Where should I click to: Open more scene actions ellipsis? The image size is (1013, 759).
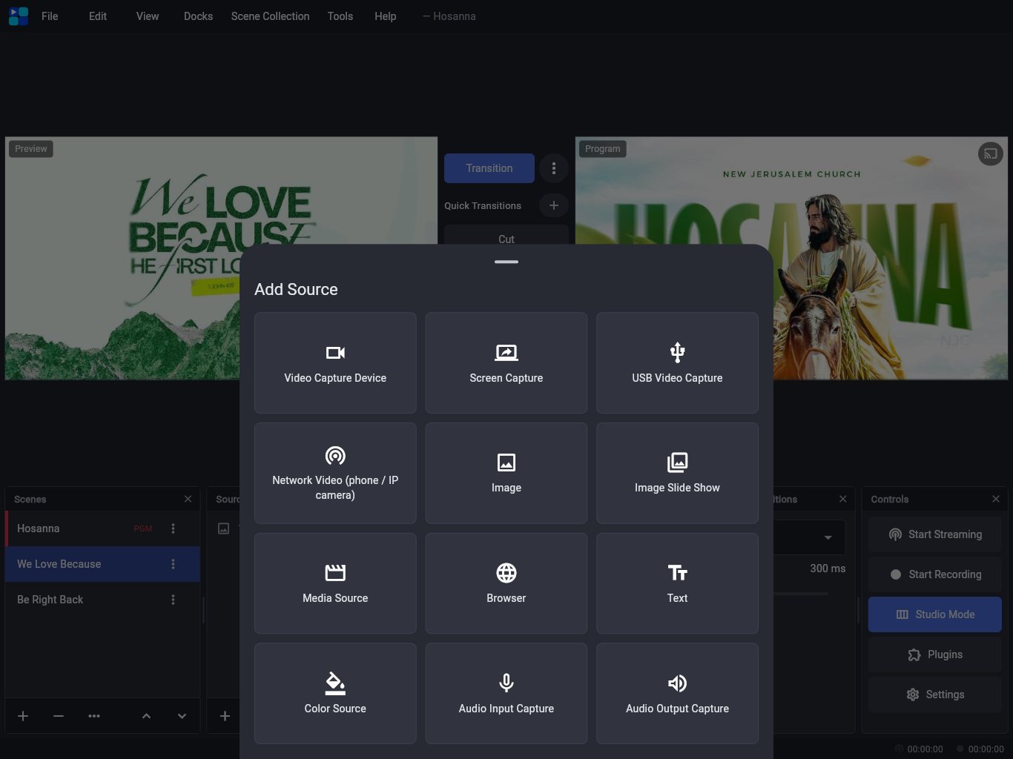94,716
